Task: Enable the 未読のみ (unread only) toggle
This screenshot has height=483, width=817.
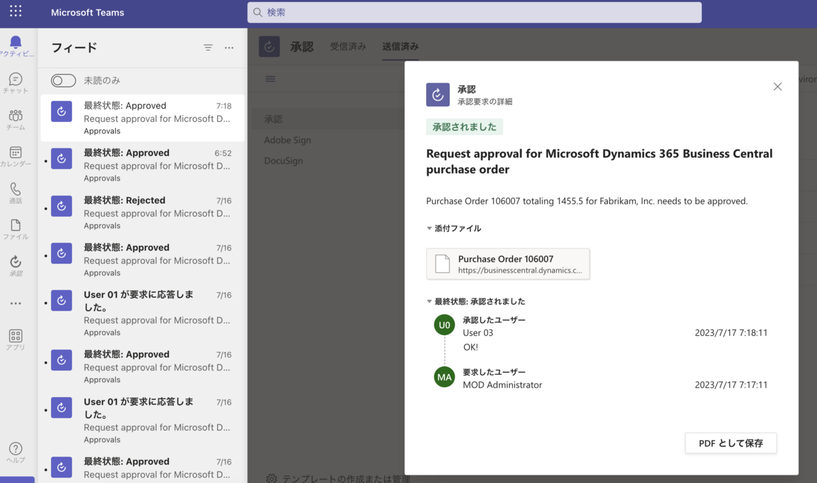Action: click(63, 80)
